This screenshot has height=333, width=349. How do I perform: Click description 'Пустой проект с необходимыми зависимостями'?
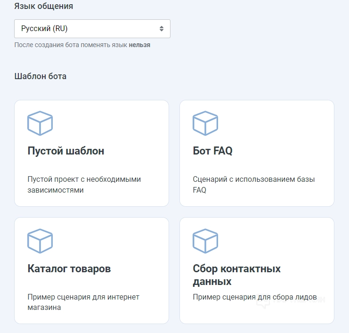(84, 185)
